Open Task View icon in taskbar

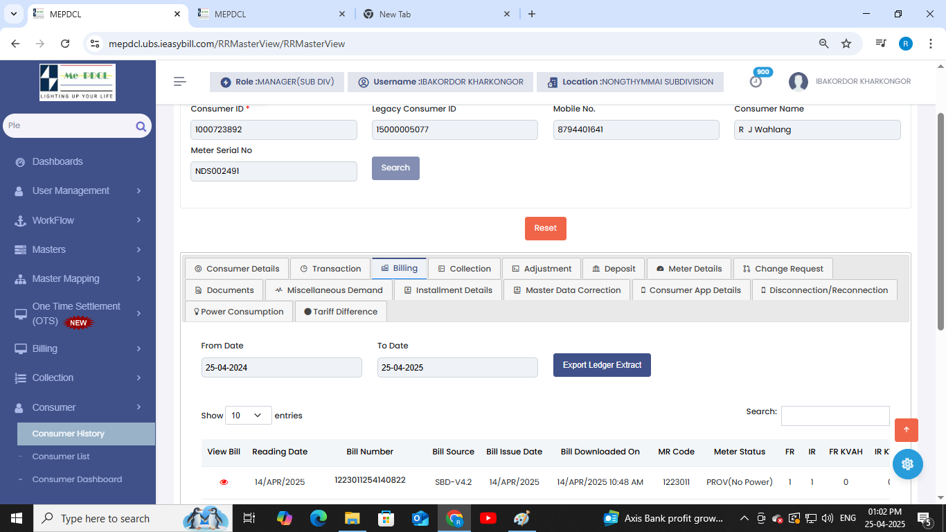249,518
